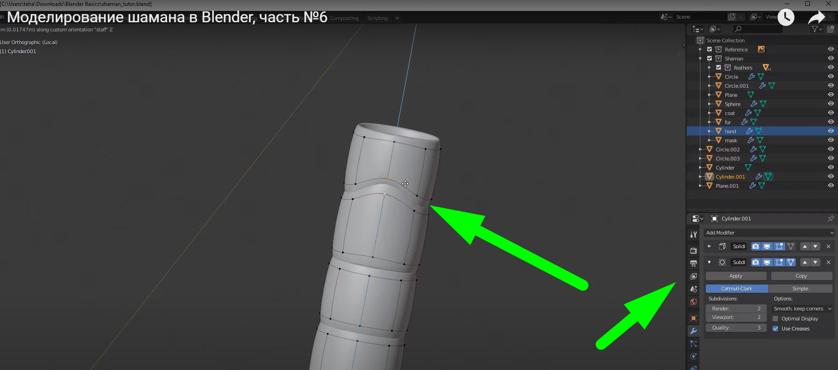Expand the Circle.002 object
This screenshot has width=838, height=370.
tap(700, 149)
